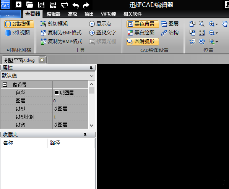Open the 图层 layers tool
This screenshot has width=229, height=189.
tap(170, 24)
